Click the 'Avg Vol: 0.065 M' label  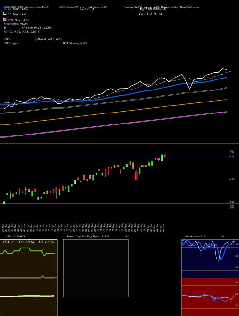click(x=152, y=9)
